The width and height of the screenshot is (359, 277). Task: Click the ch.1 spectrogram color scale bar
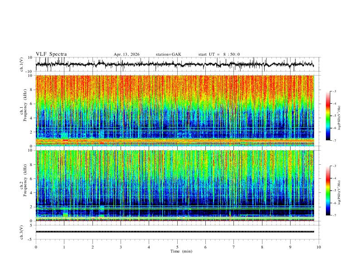pyautogui.click(x=328, y=116)
